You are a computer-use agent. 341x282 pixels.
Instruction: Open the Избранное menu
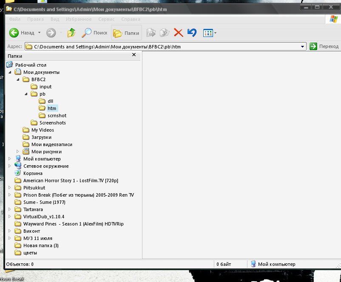[79, 19]
